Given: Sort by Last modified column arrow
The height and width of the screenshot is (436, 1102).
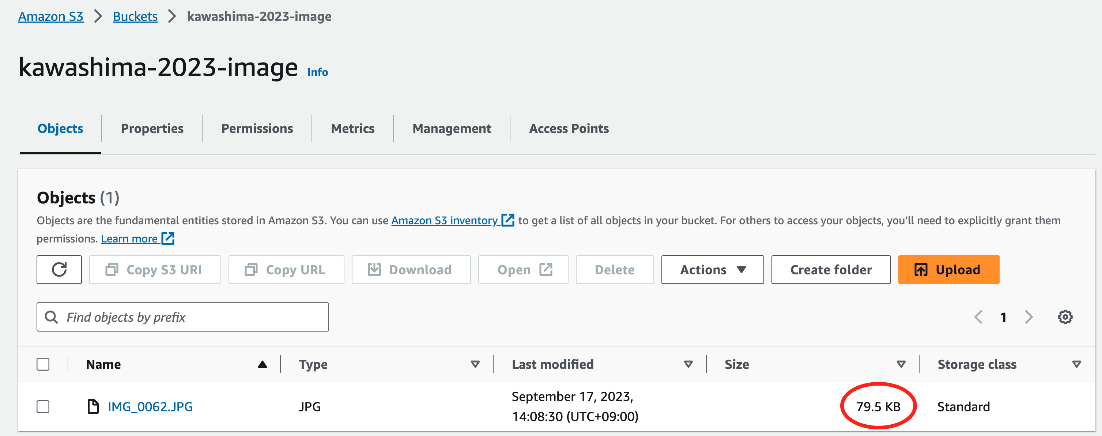Looking at the screenshot, I should 688,364.
